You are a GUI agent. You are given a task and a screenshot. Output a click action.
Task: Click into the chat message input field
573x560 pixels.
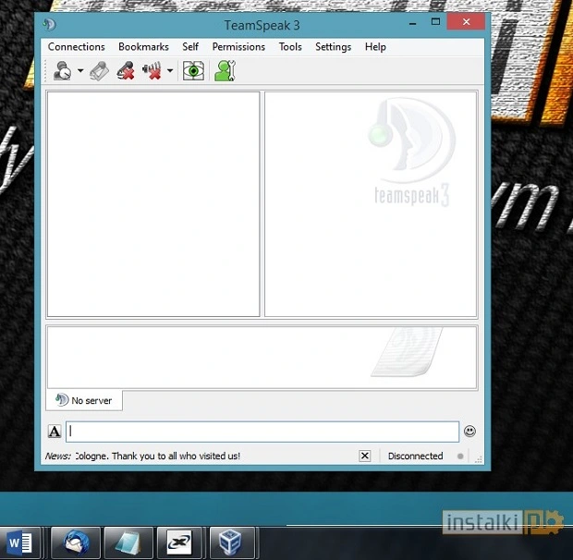[262, 432]
